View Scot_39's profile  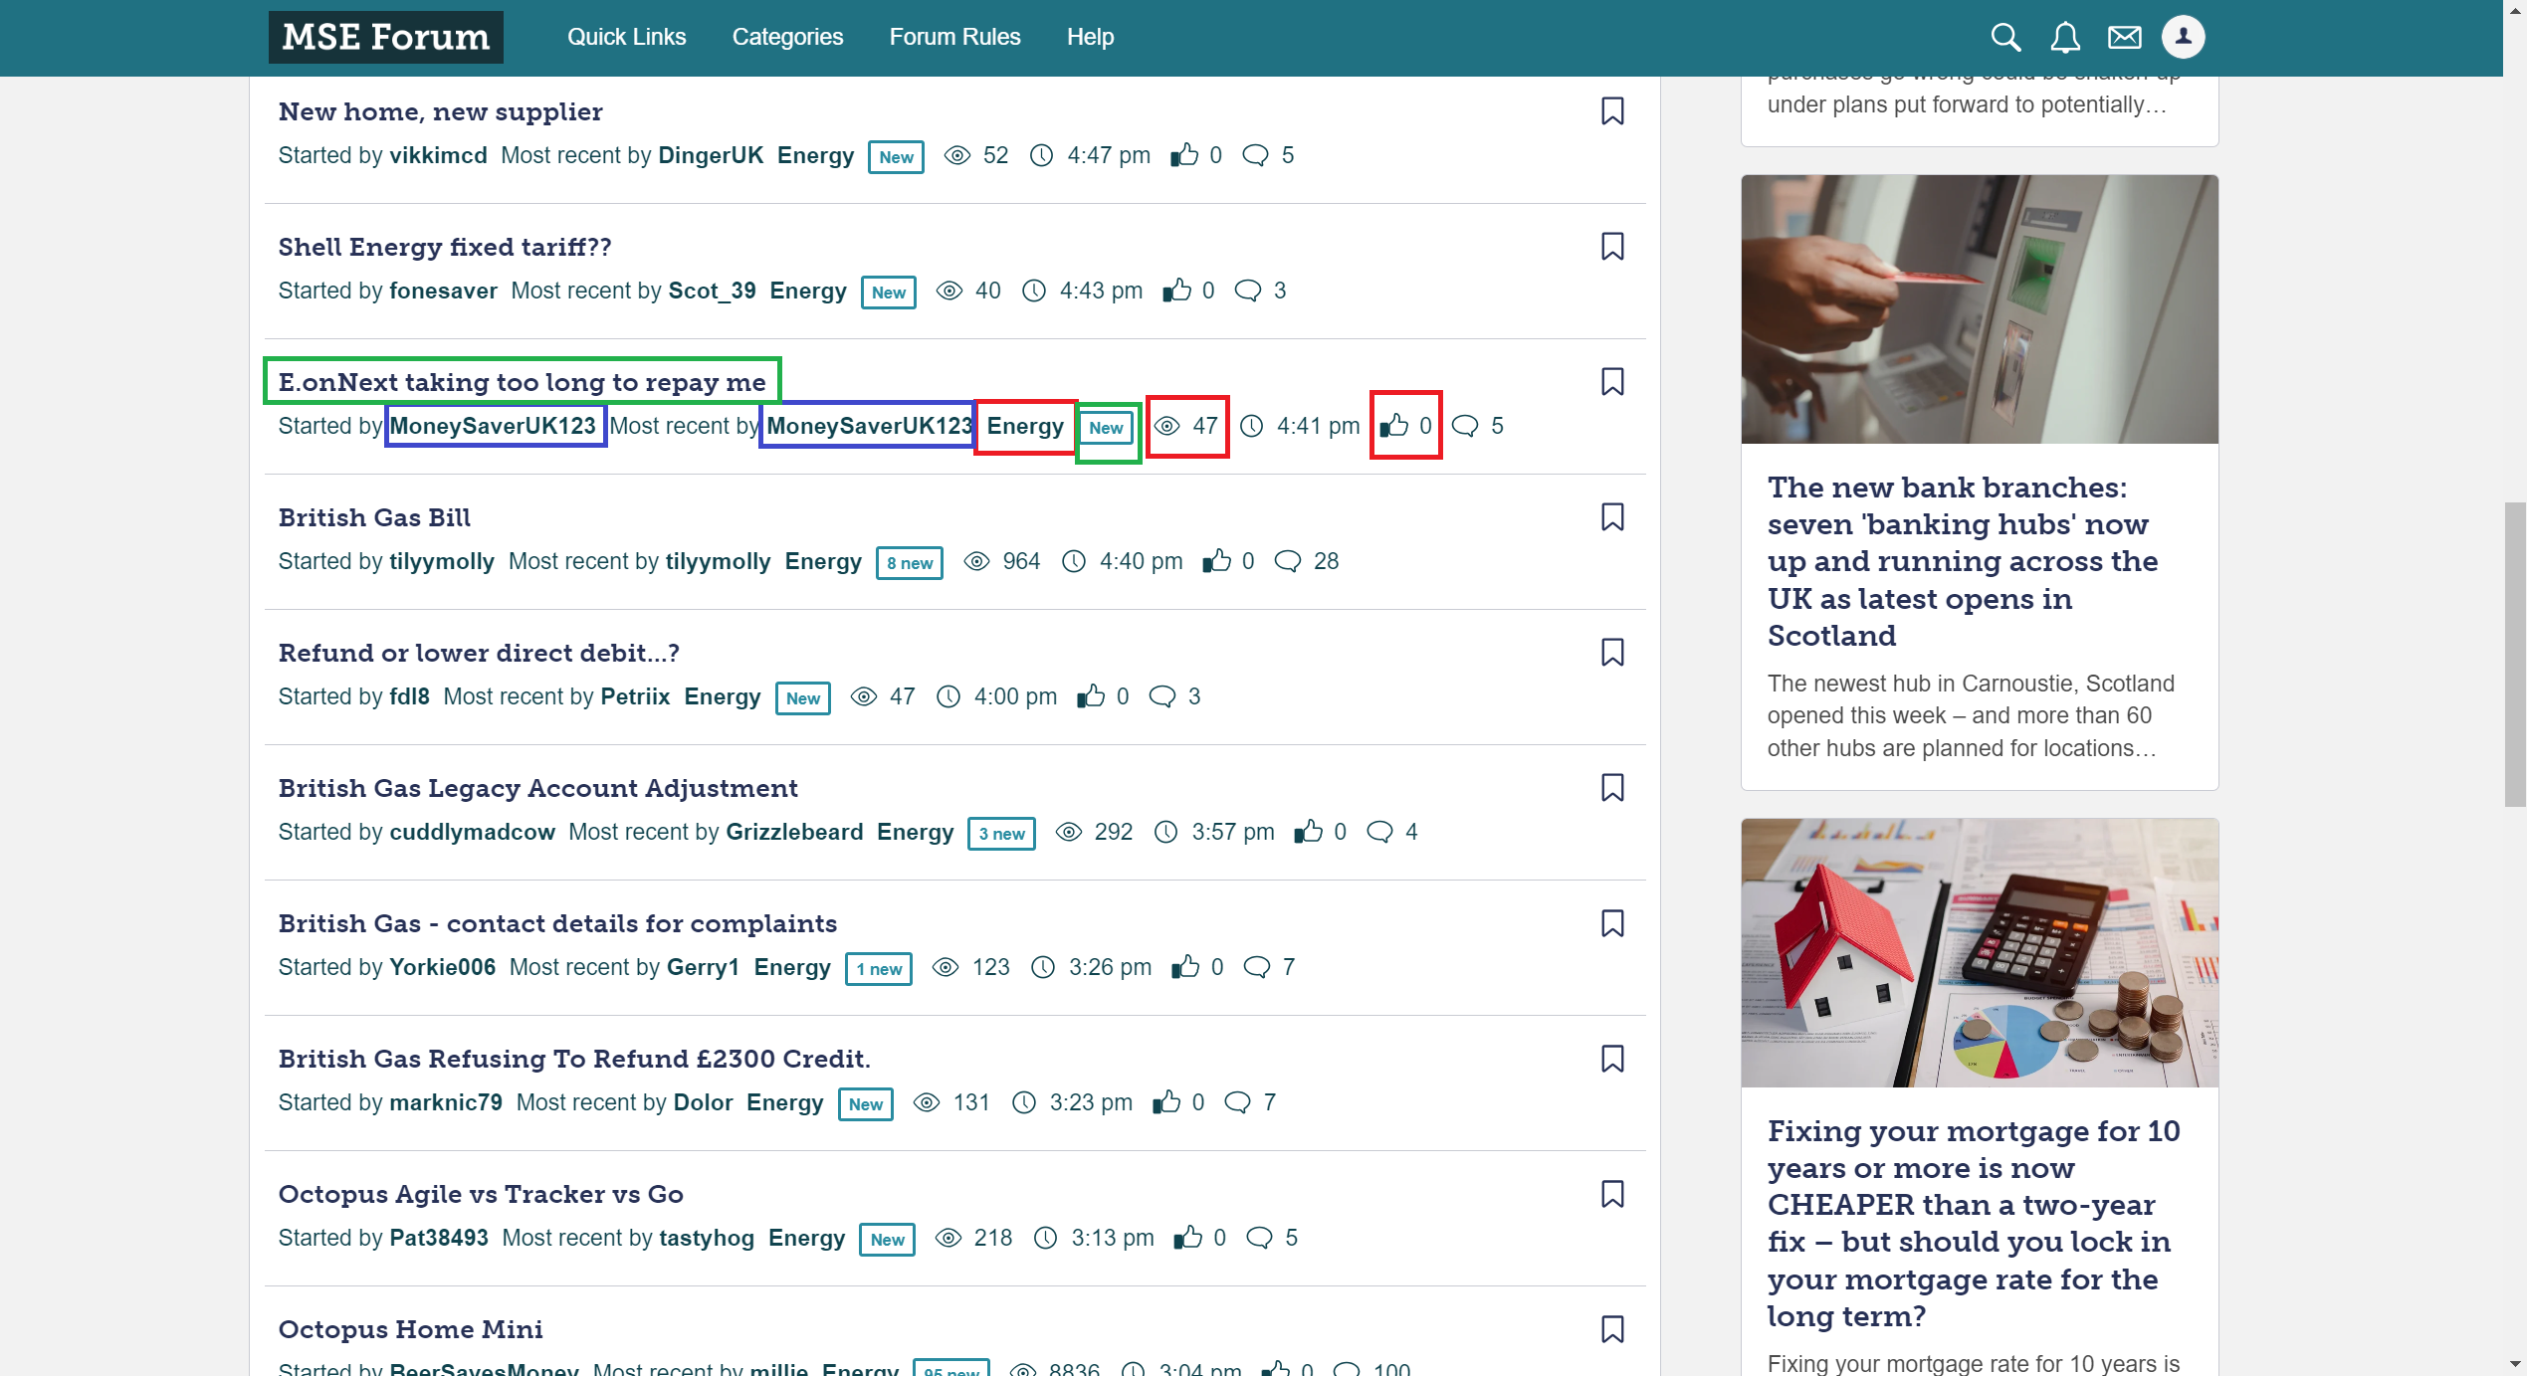pyautogui.click(x=712, y=291)
